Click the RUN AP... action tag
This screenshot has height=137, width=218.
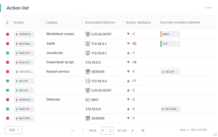tap(24, 109)
